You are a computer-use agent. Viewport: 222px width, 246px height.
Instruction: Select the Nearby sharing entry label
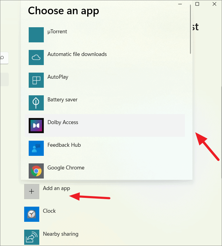[61, 234]
